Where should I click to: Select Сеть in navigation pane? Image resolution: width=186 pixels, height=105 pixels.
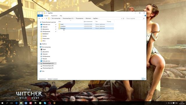click(43, 71)
